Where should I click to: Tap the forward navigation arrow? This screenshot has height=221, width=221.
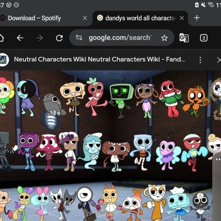39,38
